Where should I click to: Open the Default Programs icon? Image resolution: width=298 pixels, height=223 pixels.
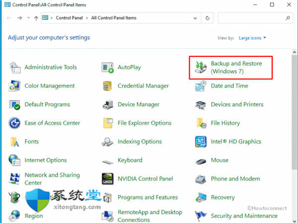tap(14, 105)
